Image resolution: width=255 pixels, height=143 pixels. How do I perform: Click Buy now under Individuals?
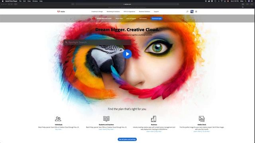point(59,129)
